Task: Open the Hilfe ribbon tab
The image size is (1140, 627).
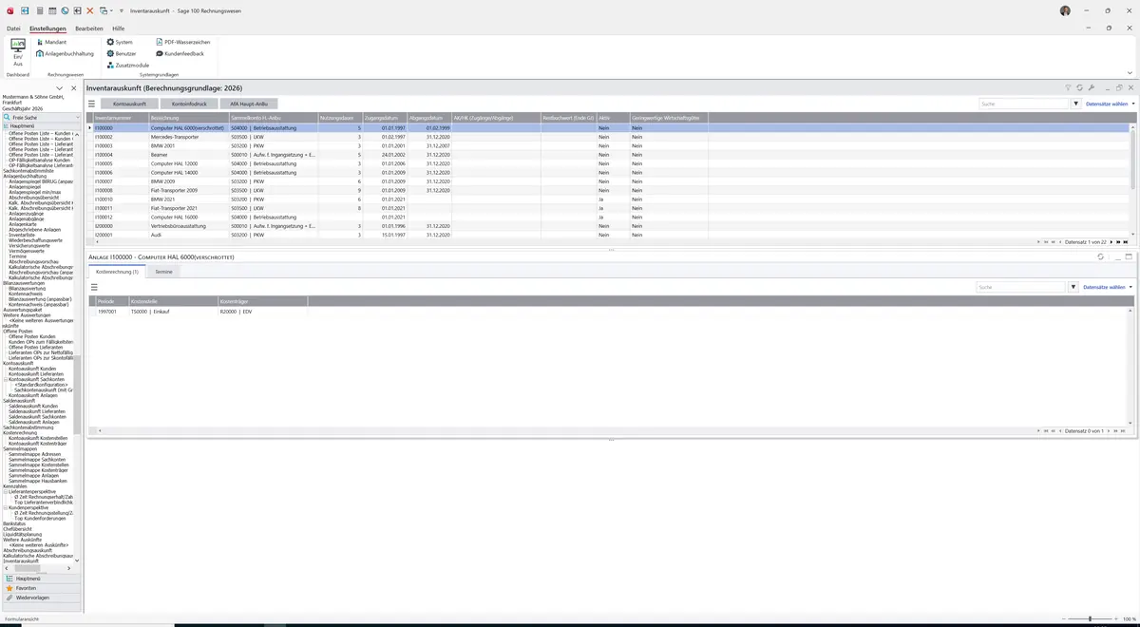Action: click(x=119, y=28)
